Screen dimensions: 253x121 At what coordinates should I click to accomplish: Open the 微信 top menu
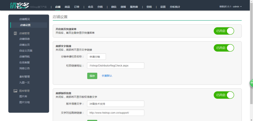(114, 7)
